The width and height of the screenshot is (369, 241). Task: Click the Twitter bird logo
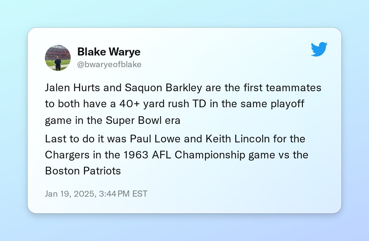click(x=319, y=49)
